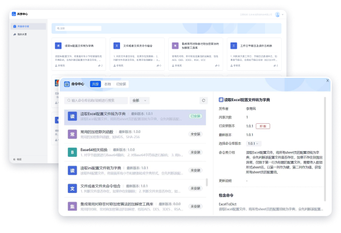The height and width of the screenshot is (233, 341).
Task: Select 文件或者文件夹命令组合 title in list
Action: pos(100,186)
